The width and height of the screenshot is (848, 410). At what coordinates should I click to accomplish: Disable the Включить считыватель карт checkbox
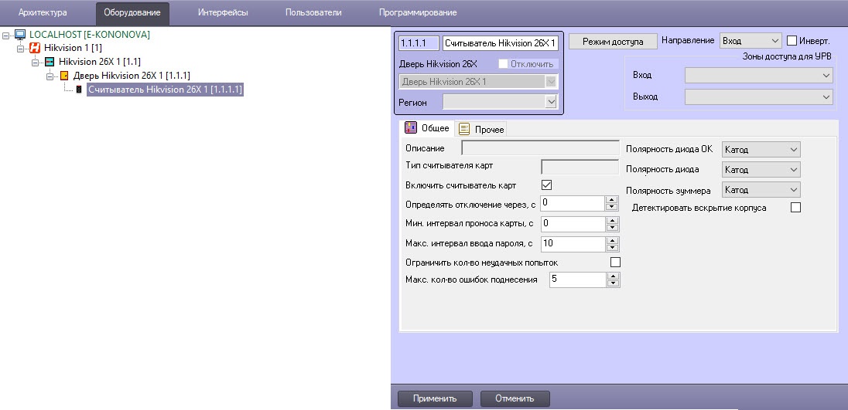point(547,185)
